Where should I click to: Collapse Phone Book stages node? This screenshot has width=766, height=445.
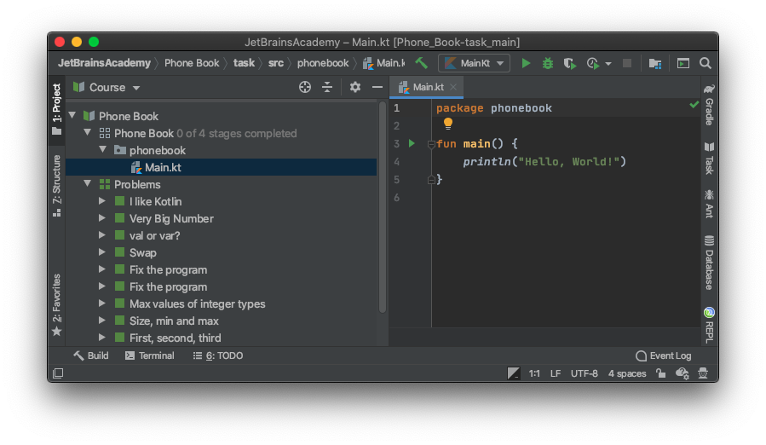point(88,132)
